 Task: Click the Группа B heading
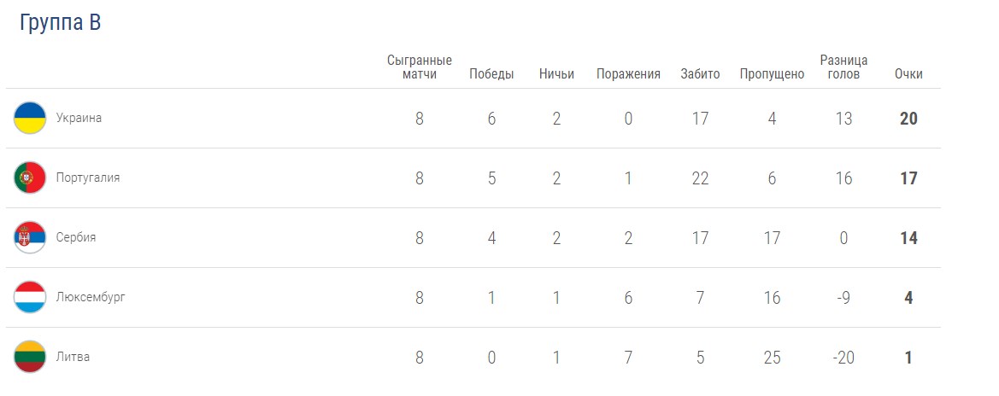pos(60,23)
